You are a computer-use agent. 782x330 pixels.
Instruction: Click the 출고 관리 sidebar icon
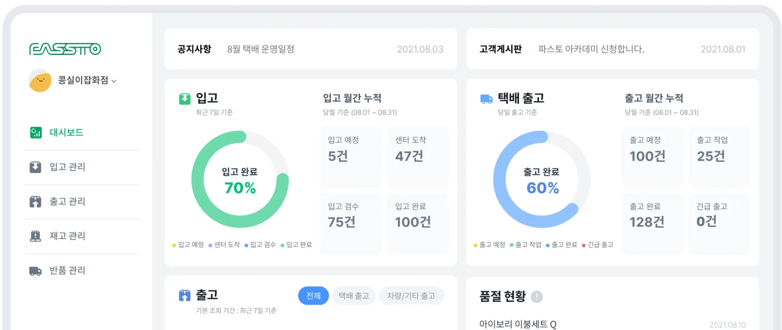tap(36, 202)
